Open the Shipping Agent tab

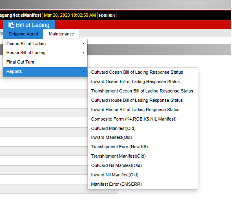[23, 34]
